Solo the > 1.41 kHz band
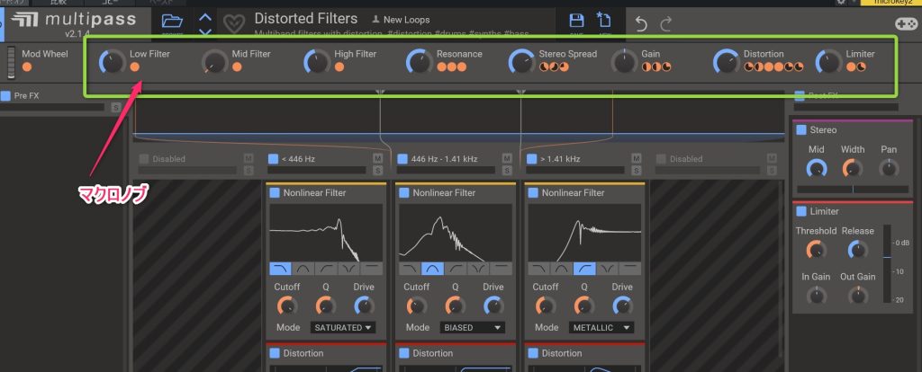This screenshot has width=922, height=372. coord(637,169)
